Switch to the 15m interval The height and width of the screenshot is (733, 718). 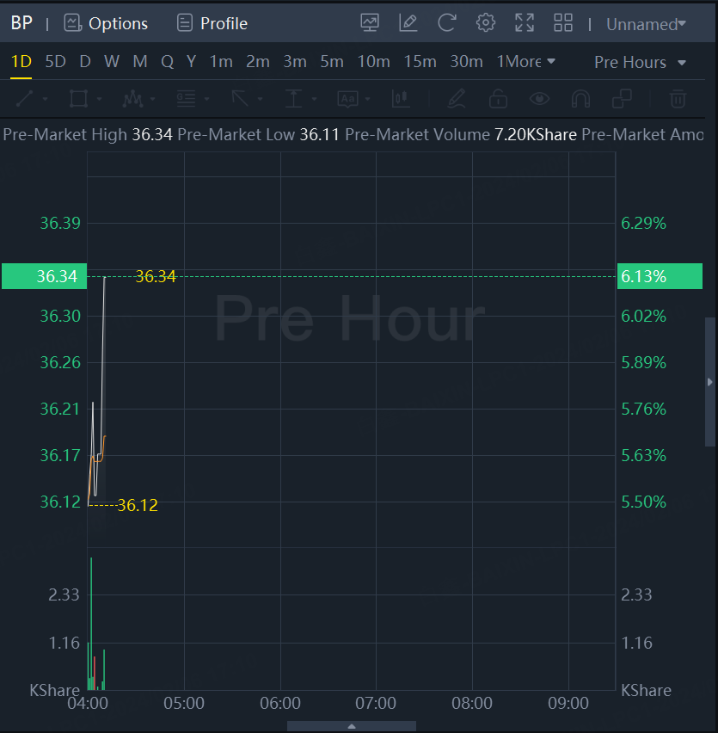tap(420, 61)
